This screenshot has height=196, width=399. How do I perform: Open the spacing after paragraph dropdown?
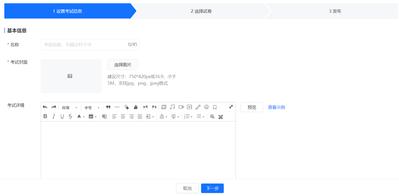175,116
